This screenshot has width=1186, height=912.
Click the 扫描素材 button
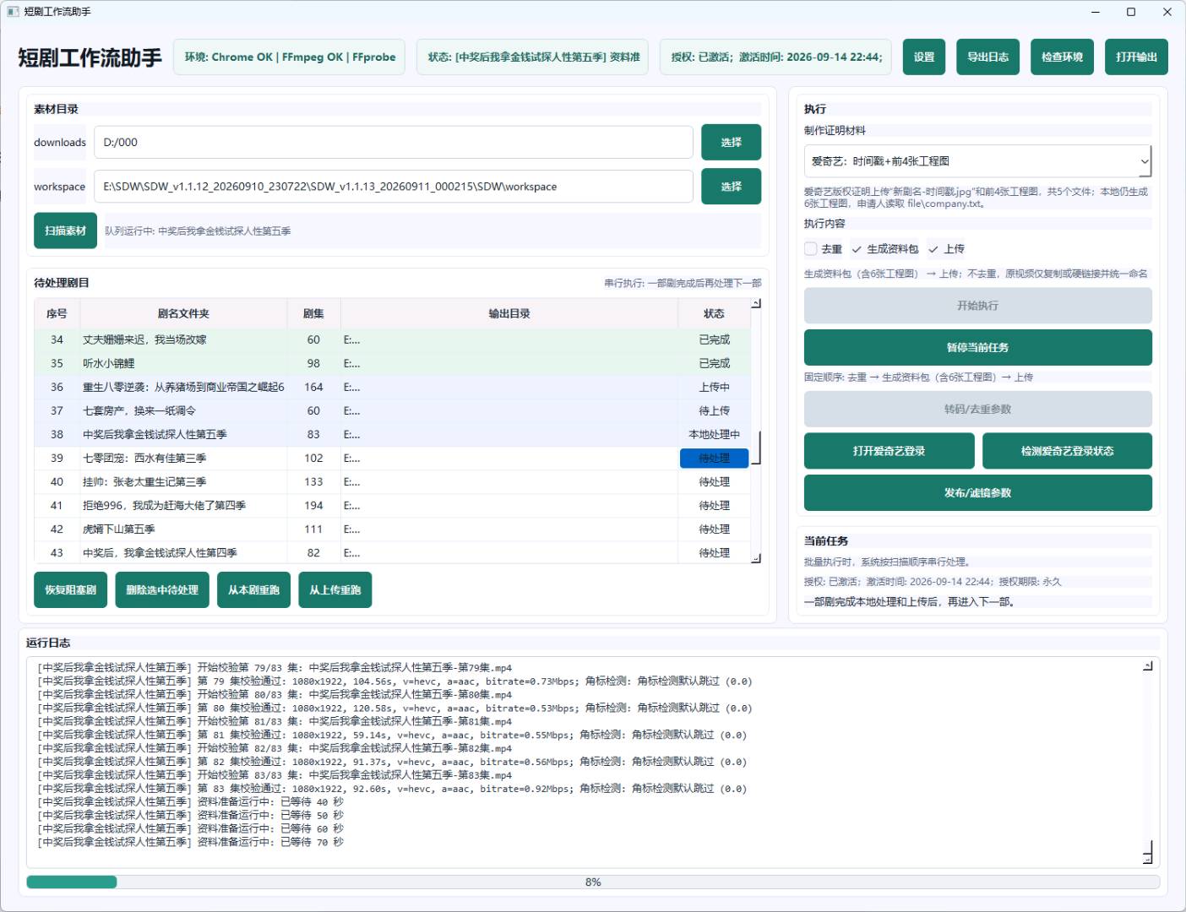coord(65,231)
